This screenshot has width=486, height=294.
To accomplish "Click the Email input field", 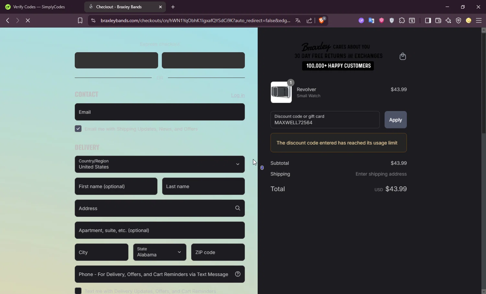I will click(160, 112).
